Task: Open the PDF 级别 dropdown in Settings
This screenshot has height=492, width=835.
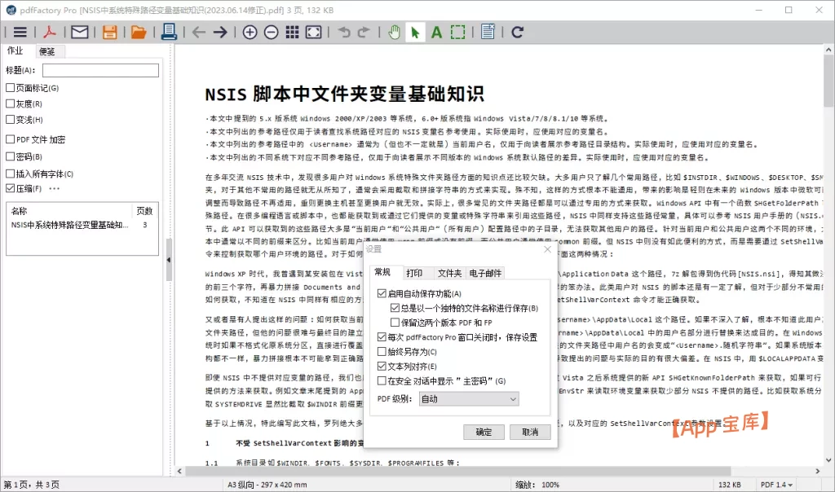Action: point(469,398)
